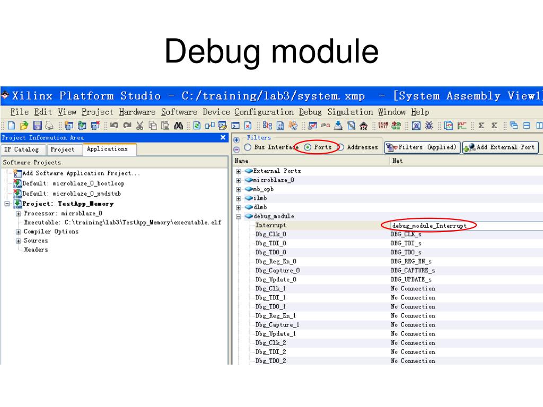Viewport: 543px width, 407px height.
Task: Select the Applications tab
Action: 109,149
